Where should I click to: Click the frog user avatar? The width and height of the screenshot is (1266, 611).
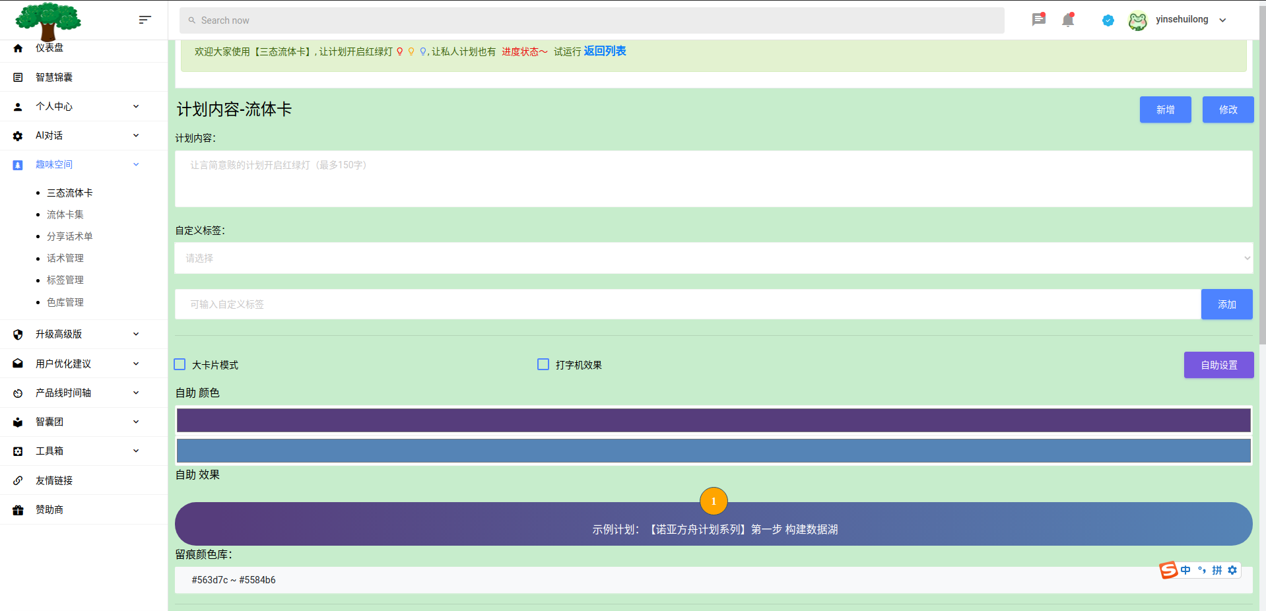(1138, 20)
